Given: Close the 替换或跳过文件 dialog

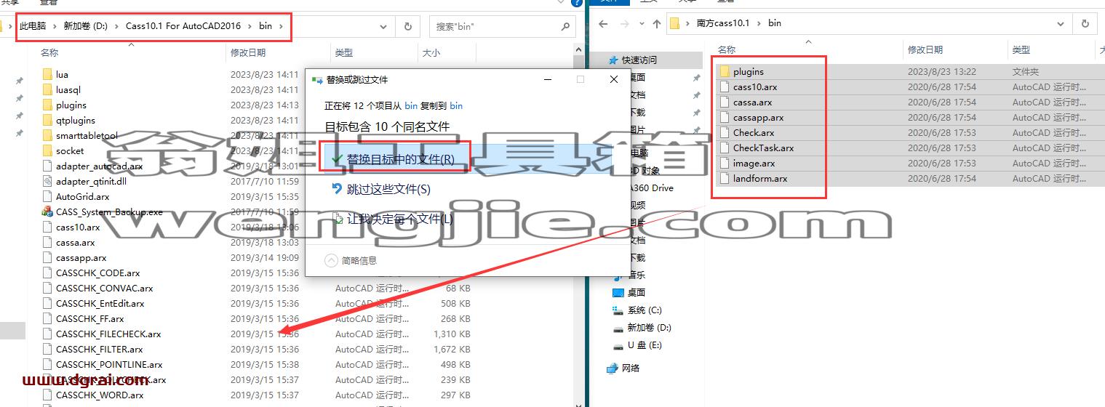Looking at the screenshot, I should point(614,79).
